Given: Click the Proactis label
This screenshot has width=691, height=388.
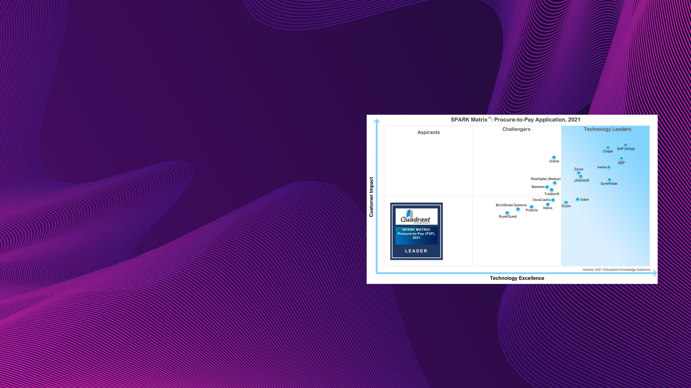Looking at the screenshot, I should pyautogui.click(x=532, y=210).
